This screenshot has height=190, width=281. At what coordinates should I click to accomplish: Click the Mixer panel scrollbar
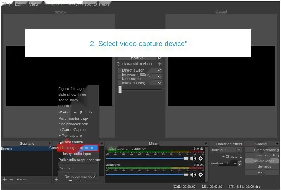coord(206,164)
